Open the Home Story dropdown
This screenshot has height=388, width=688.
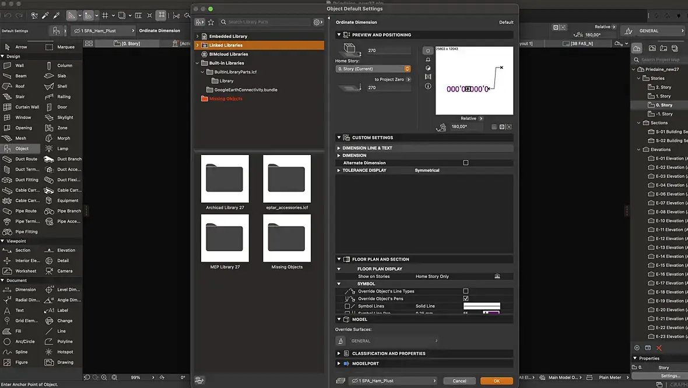pos(373,69)
